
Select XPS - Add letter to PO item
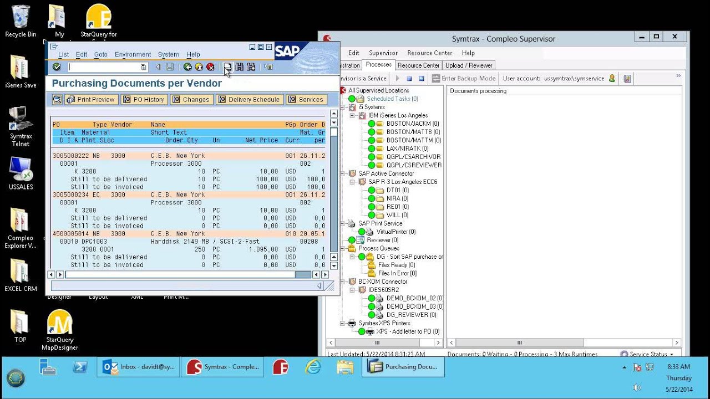[x=408, y=331]
